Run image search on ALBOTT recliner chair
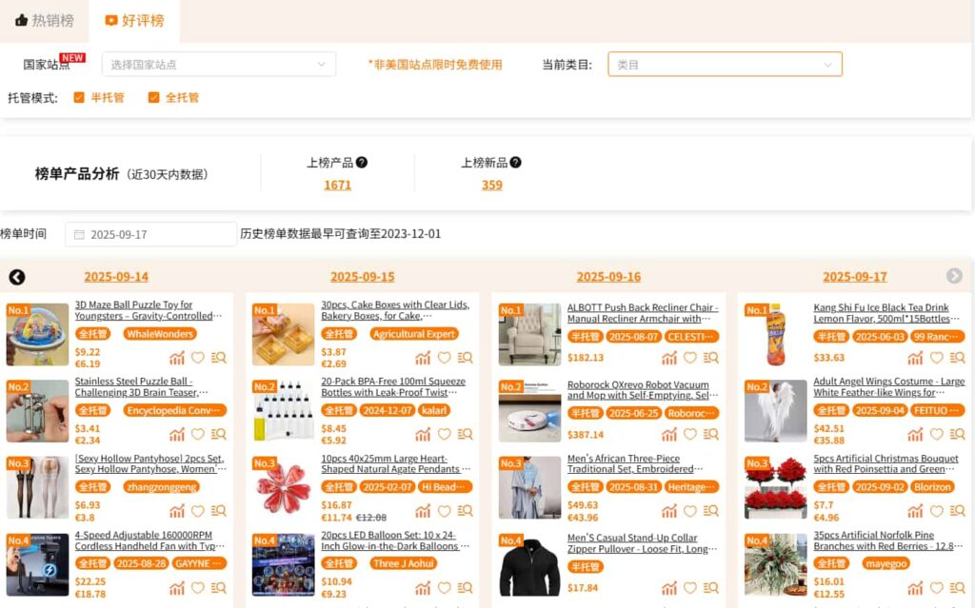 click(x=710, y=358)
